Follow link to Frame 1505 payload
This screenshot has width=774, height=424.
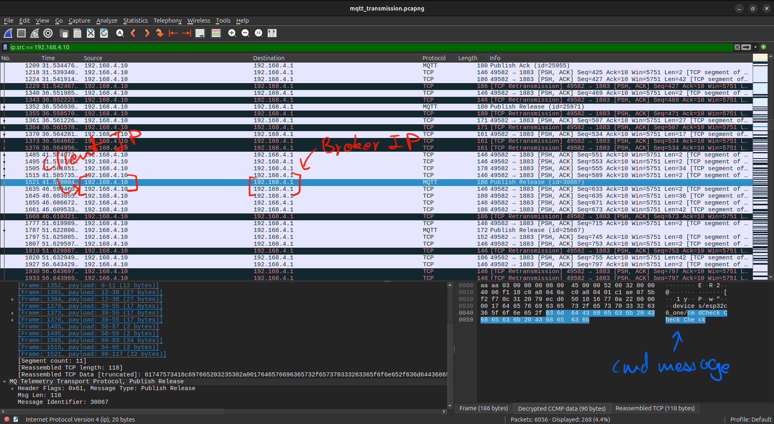pyautogui.click(x=90, y=340)
